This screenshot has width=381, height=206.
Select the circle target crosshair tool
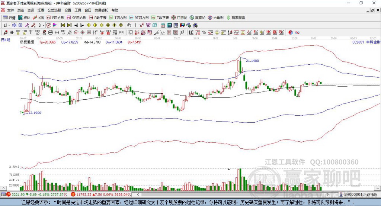76,33
